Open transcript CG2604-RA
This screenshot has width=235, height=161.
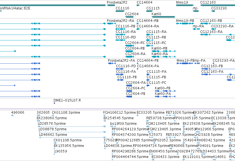(x=135, y=54)
